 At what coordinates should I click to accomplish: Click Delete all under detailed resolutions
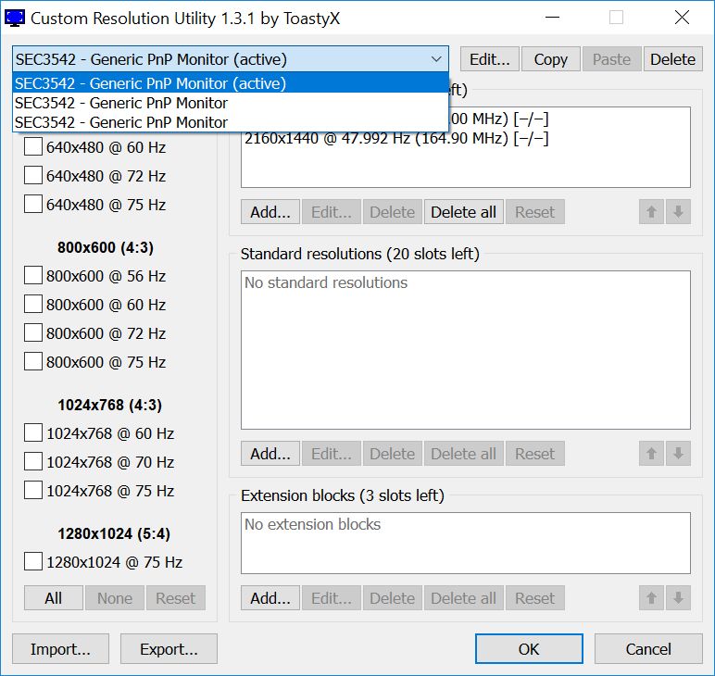(463, 212)
